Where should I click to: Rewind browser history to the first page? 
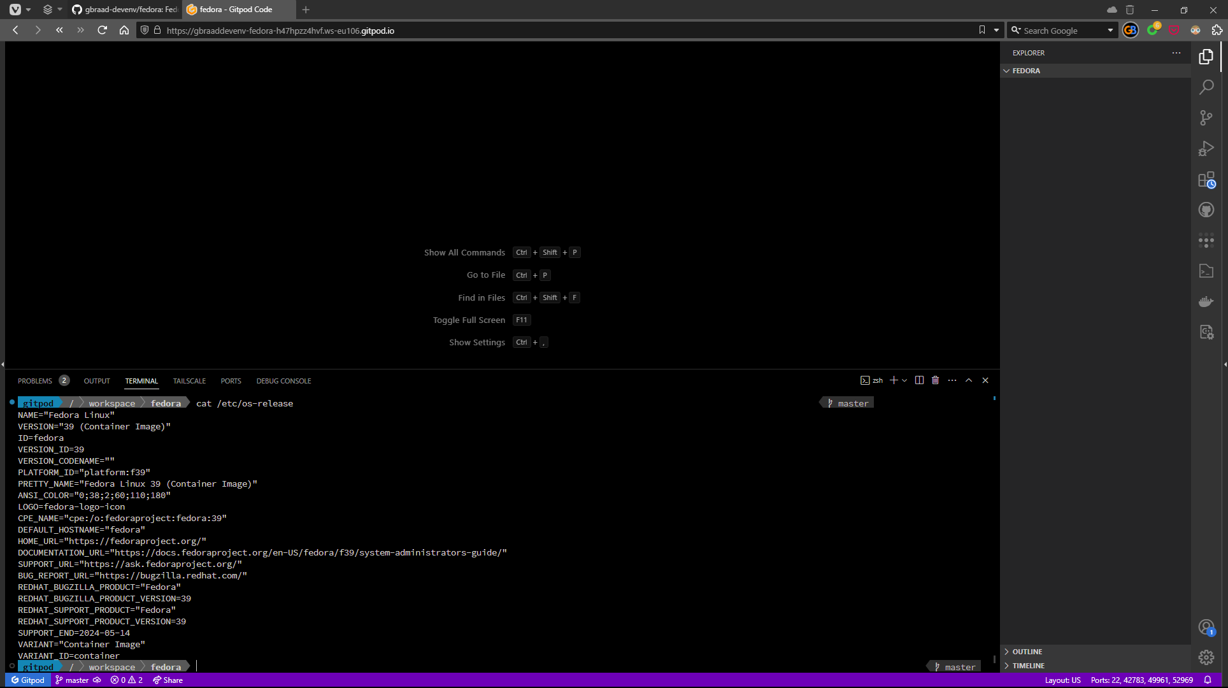(59, 30)
